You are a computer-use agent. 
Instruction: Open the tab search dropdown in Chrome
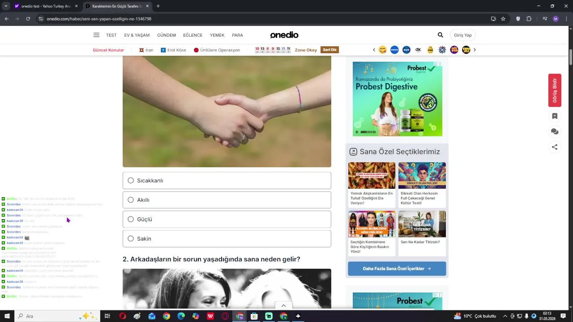[x=6, y=6]
